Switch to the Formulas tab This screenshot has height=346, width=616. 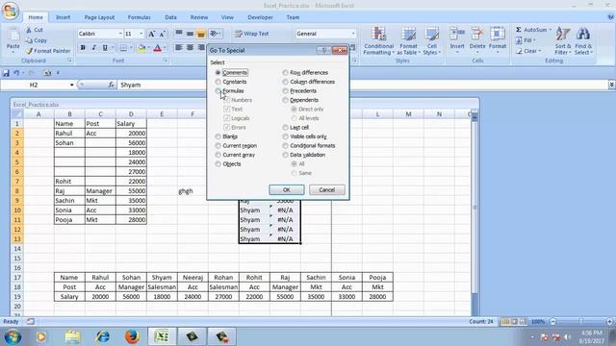[x=139, y=17]
